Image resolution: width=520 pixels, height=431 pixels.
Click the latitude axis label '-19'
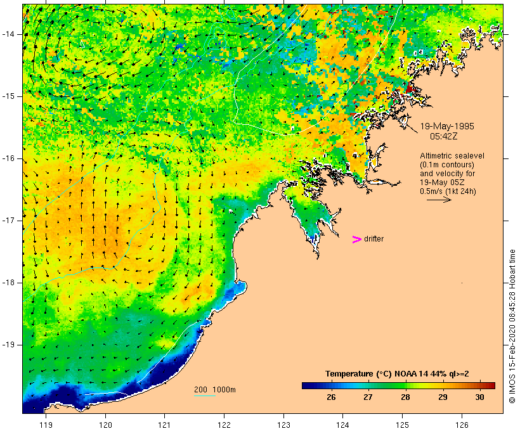point(8,345)
